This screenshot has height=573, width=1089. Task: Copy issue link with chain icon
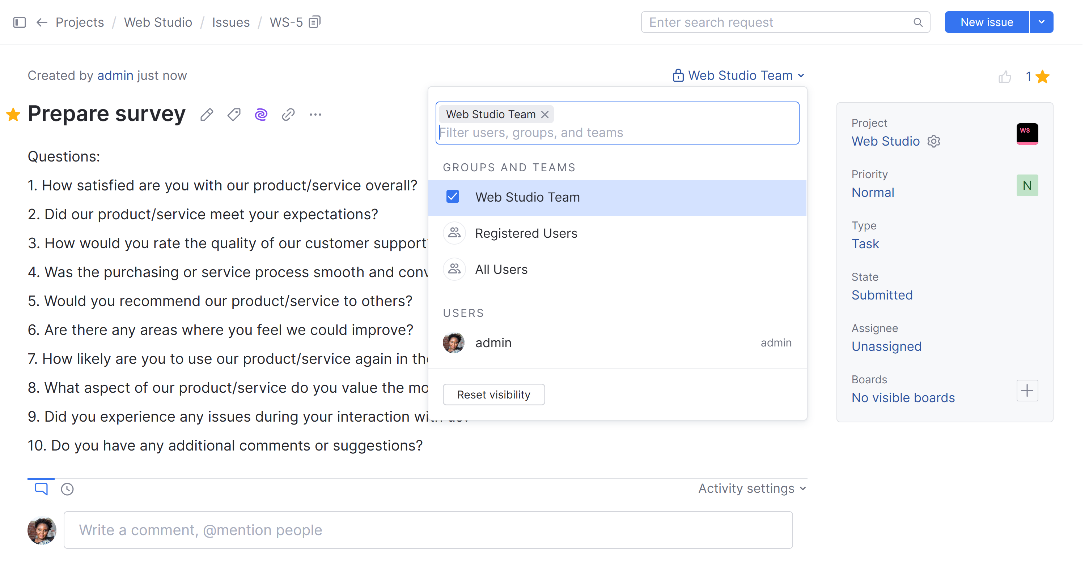tap(288, 115)
